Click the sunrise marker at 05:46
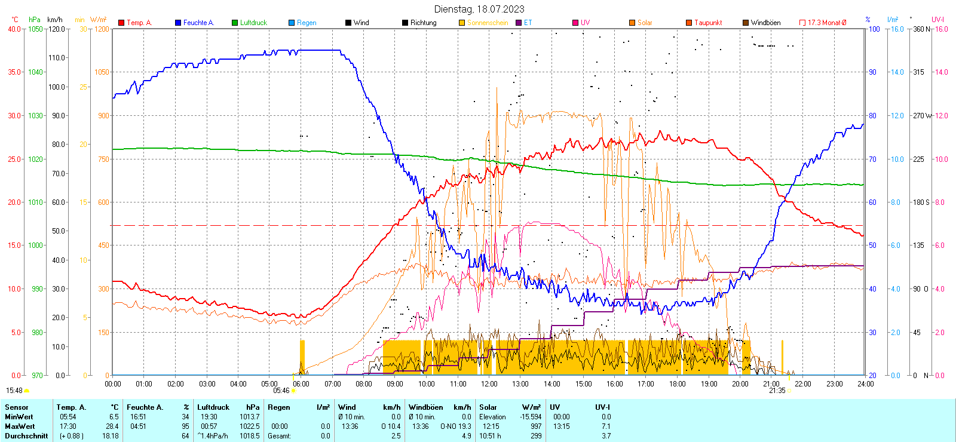Image resolution: width=956 pixels, height=442 pixels. [x=293, y=391]
